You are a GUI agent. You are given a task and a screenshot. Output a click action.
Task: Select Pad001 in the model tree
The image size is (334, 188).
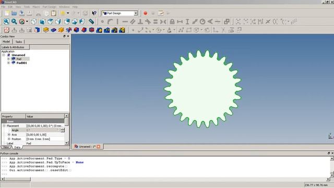pyautogui.click(x=22, y=63)
